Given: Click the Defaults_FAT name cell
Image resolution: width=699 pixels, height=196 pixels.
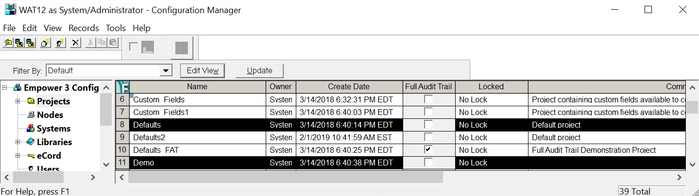Looking at the screenshot, I should (197, 150).
